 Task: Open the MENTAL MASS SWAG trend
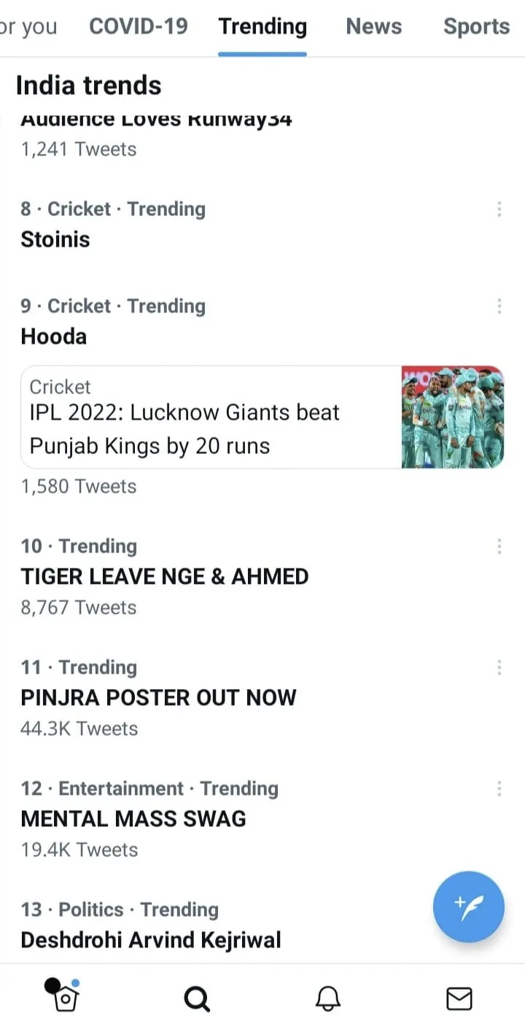click(x=133, y=819)
